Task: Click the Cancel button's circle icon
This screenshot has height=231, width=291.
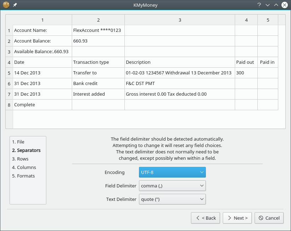Action: click(261, 218)
